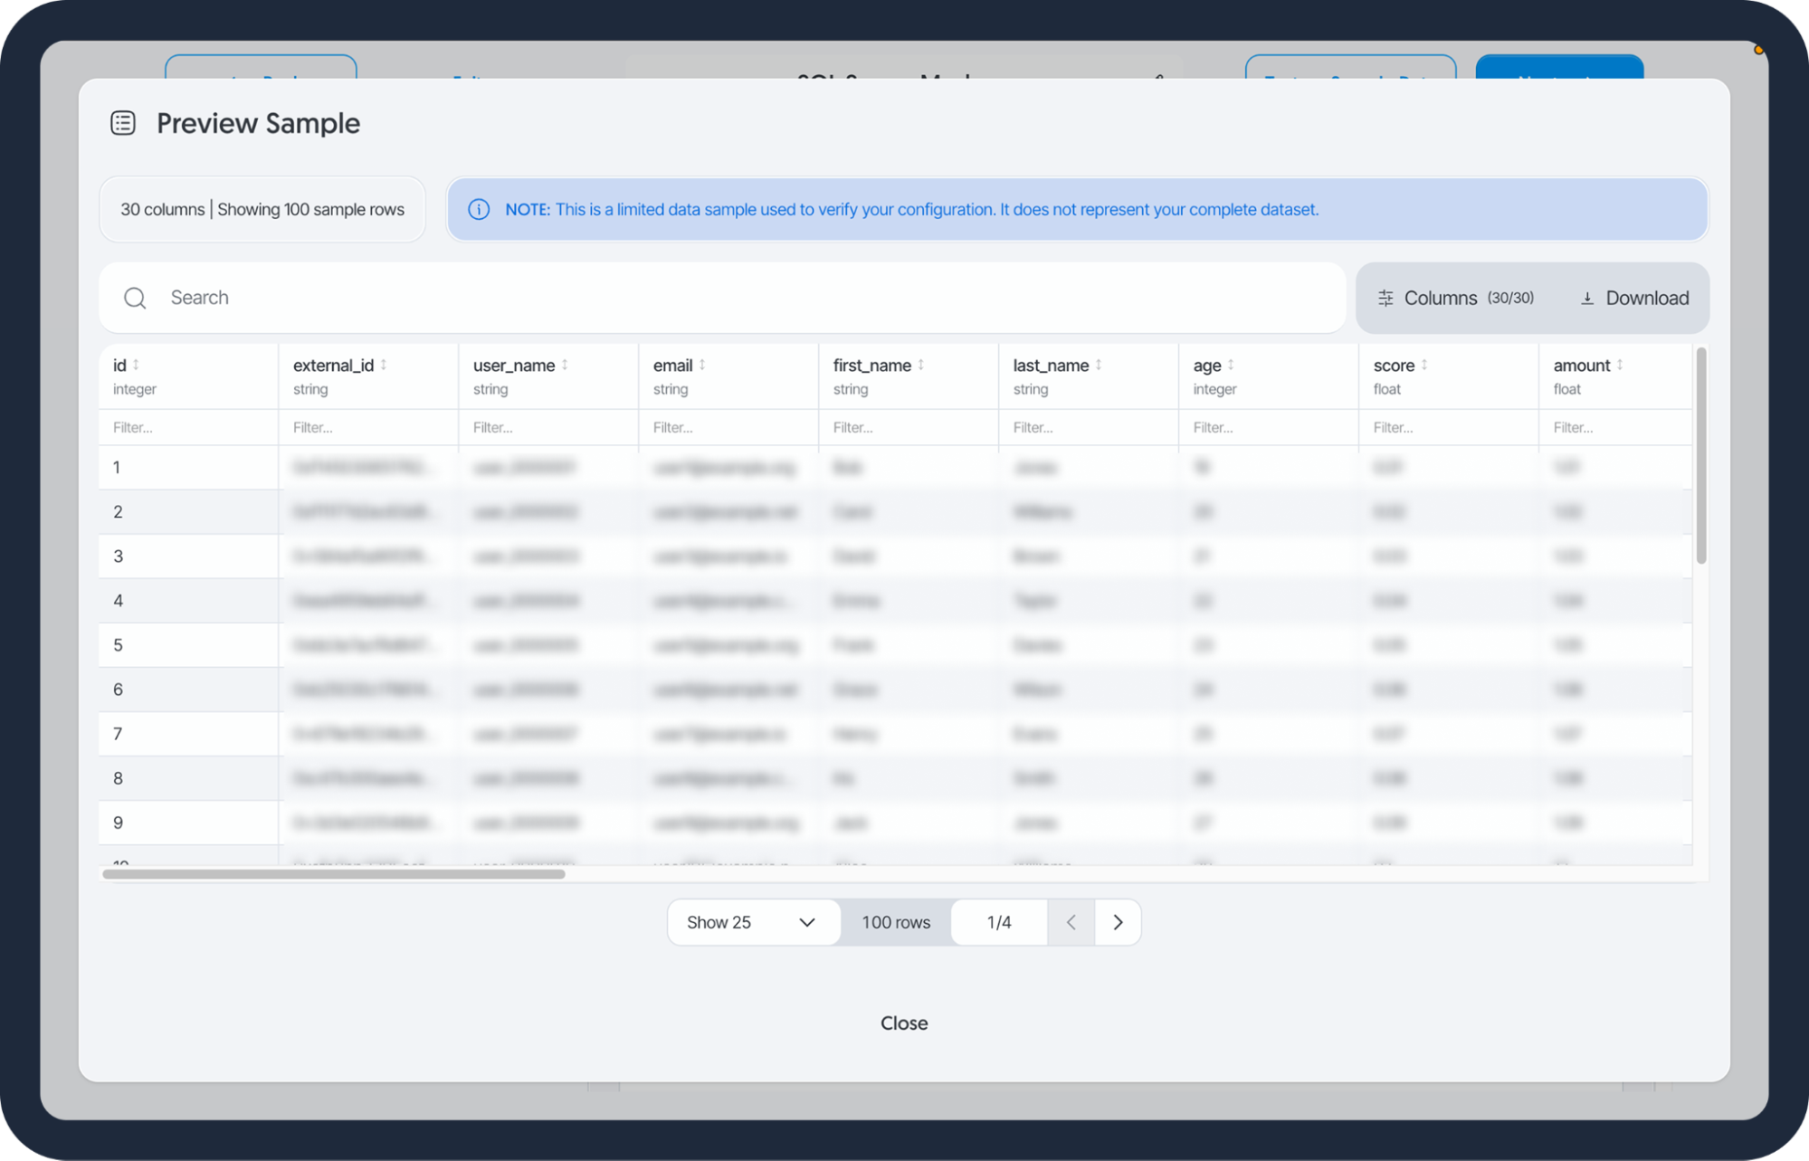
Task: Sort by the age column arrows
Action: (1231, 365)
